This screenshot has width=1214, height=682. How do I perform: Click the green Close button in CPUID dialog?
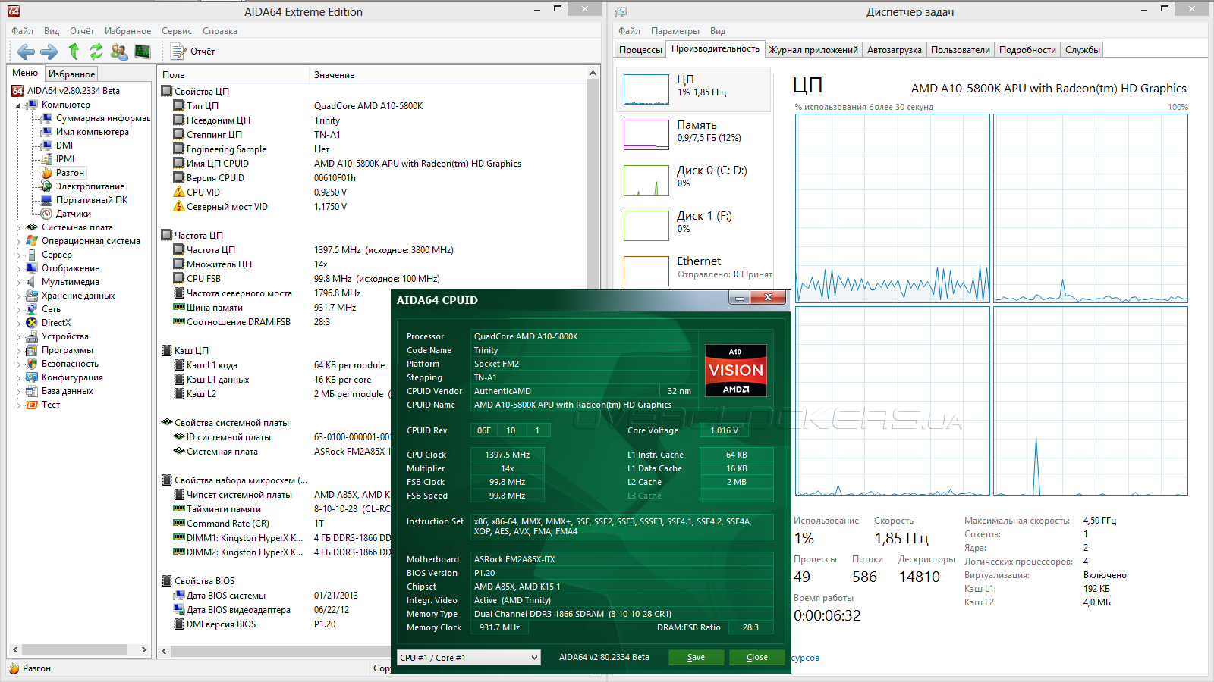point(756,658)
